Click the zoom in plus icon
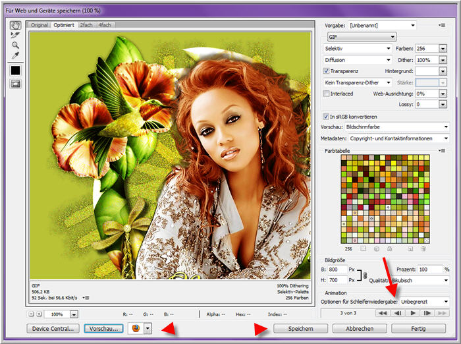Image resolution: width=461 pixels, height=344 pixels. [x=39, y=314]
